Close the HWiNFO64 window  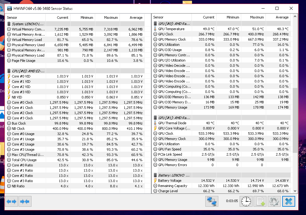tap(291, 8)
